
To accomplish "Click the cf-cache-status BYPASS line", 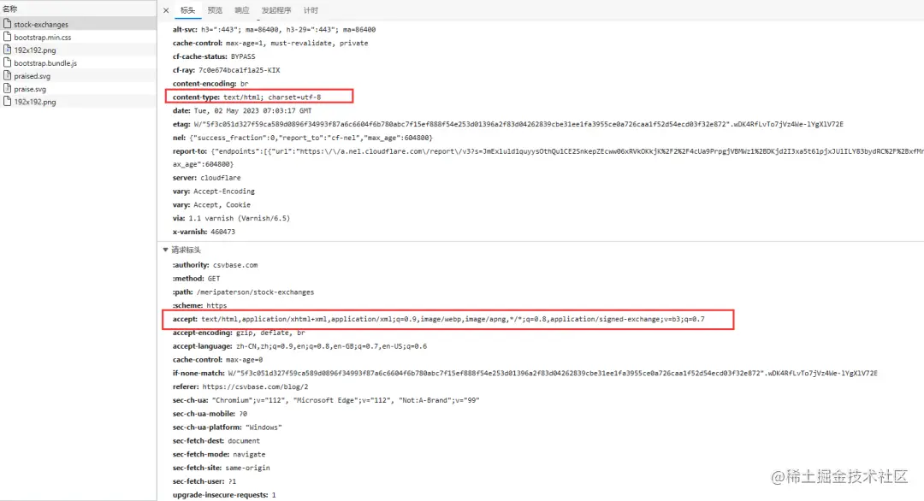I will [x=214, y=56].
